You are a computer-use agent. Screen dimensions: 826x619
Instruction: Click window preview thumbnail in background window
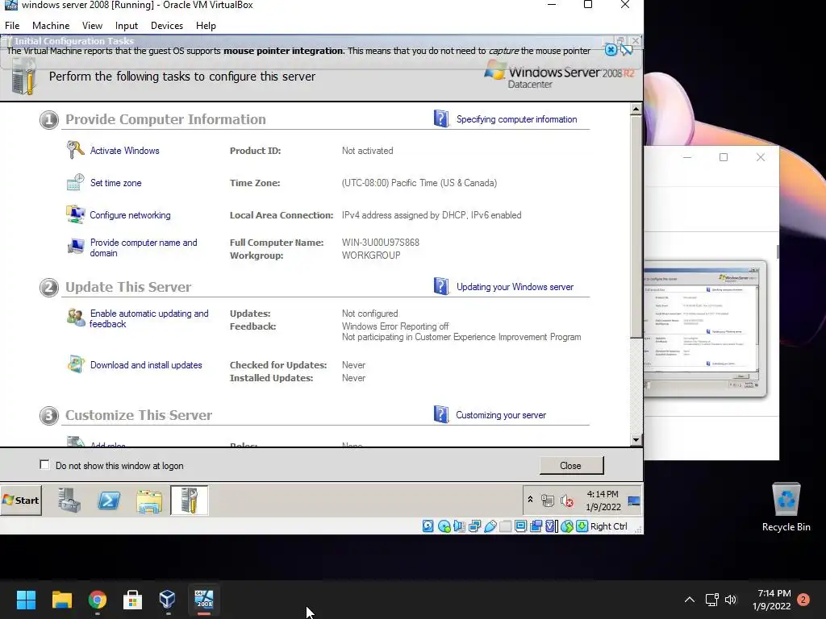click(704, 329)
